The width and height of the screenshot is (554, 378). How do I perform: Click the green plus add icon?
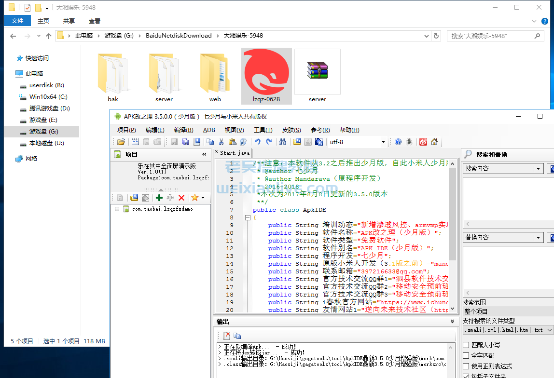159,198
